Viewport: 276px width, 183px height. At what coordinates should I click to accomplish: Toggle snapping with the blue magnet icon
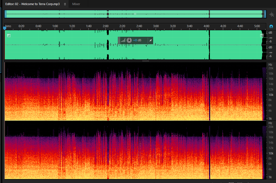[271, 26]
